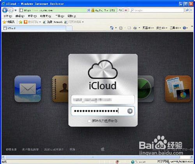
Task: Open the 收藏夹 (Favorites) menu
Action: [x=46, y=16]
